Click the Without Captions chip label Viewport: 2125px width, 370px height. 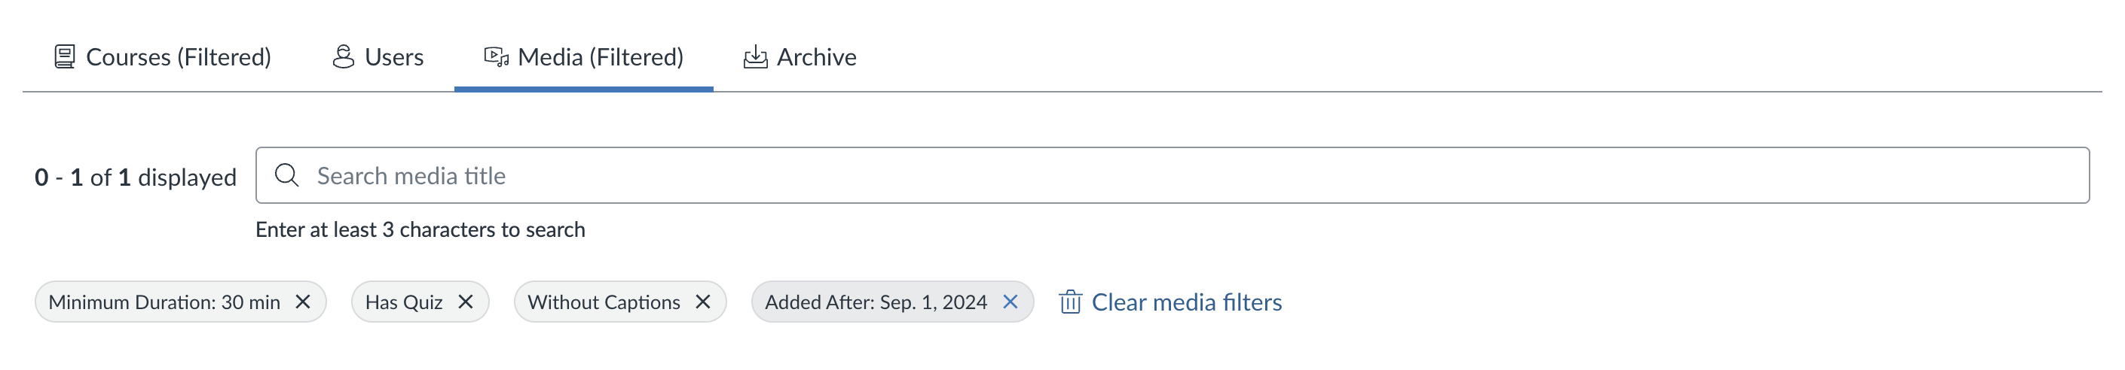tap(603, 302)
